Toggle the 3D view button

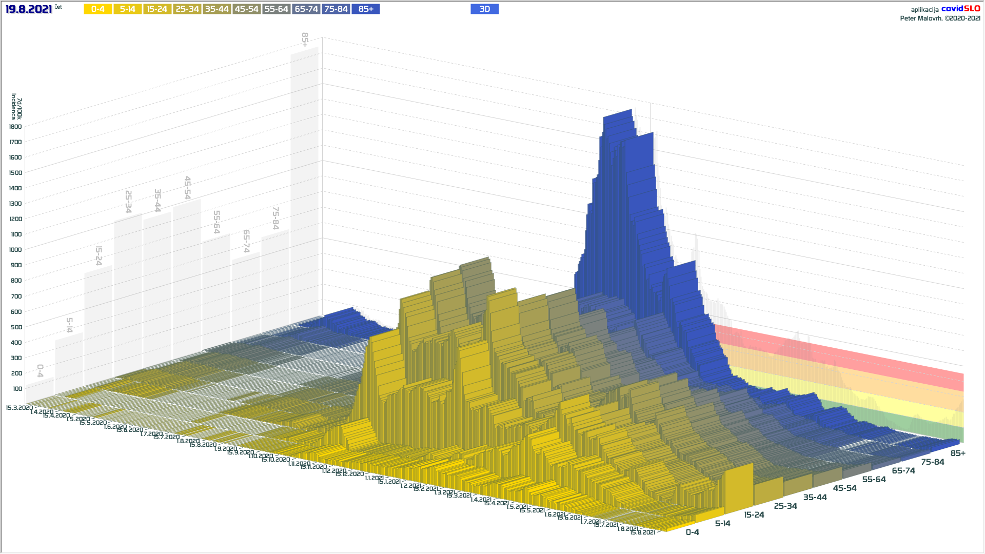[x=484, y=9]
